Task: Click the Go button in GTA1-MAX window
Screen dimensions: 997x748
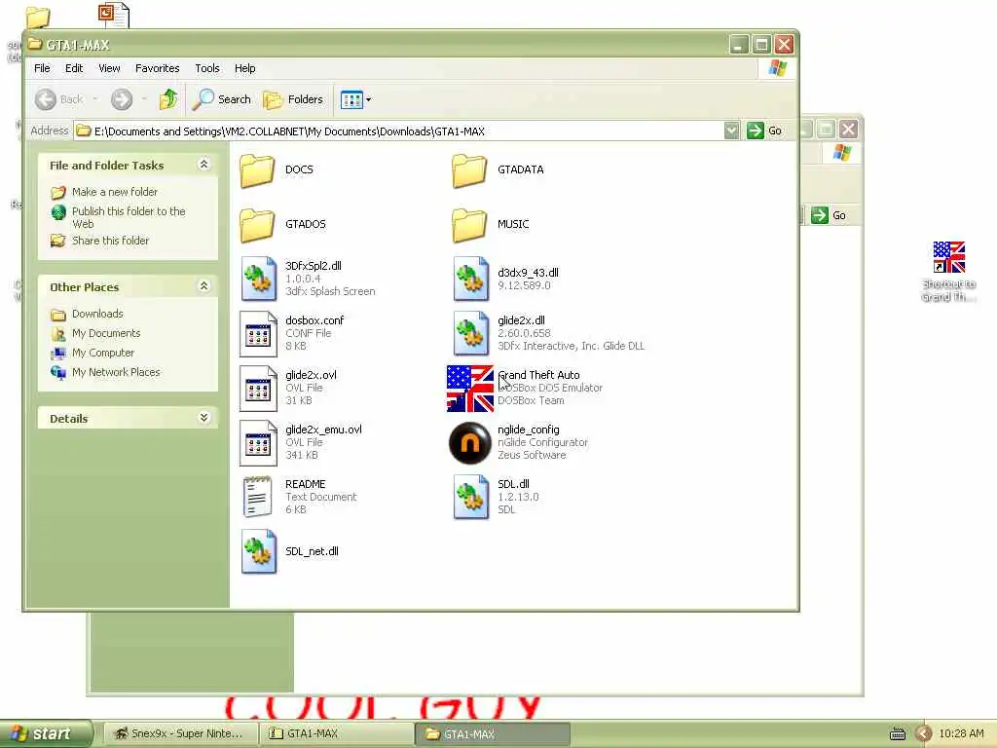Action: tap(764, 131)
